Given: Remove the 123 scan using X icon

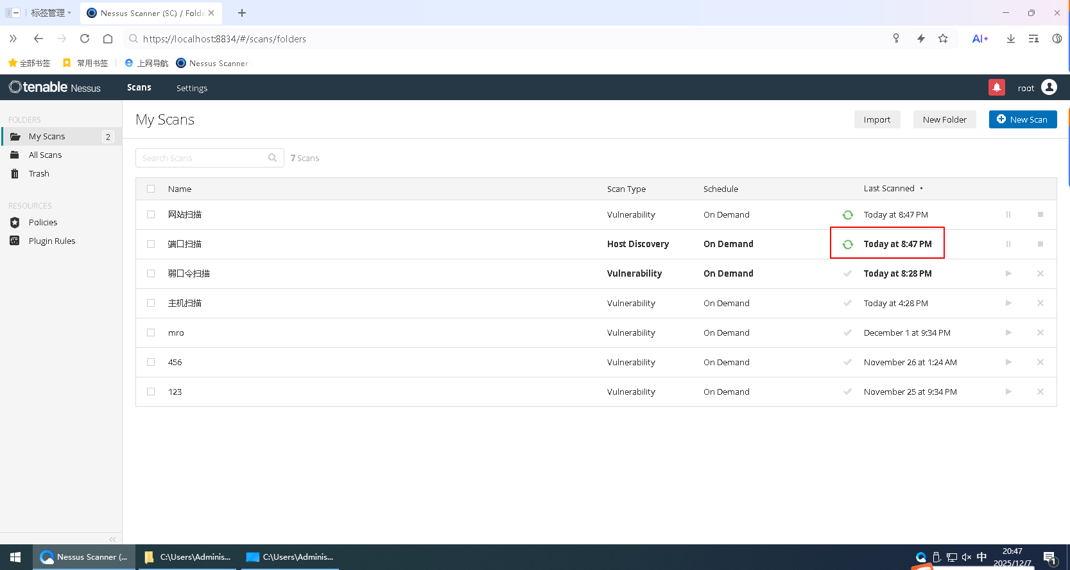Looking at the screenshot, I should click(x=1040, y=392).
